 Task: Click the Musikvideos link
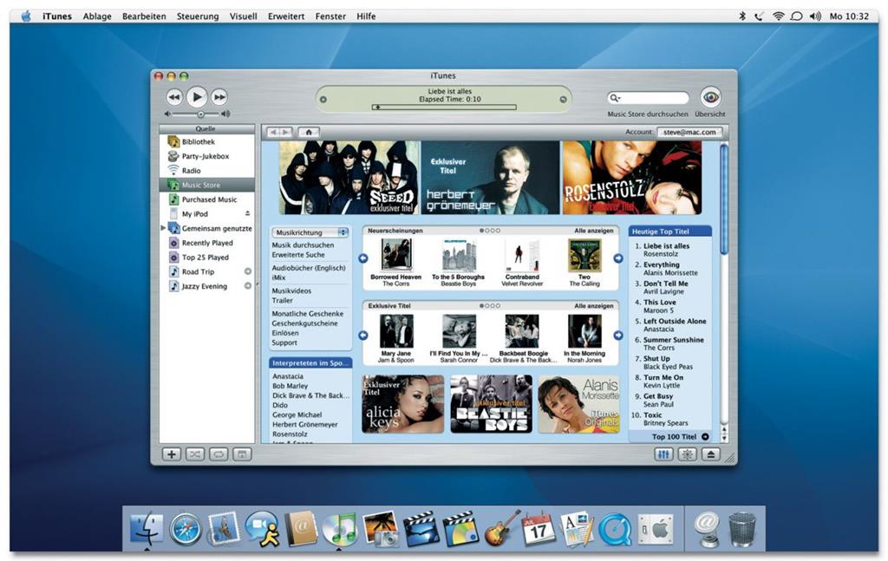[291, 290]
